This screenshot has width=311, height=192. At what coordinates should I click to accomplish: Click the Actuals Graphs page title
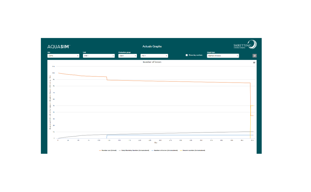(x=152, y=47)
